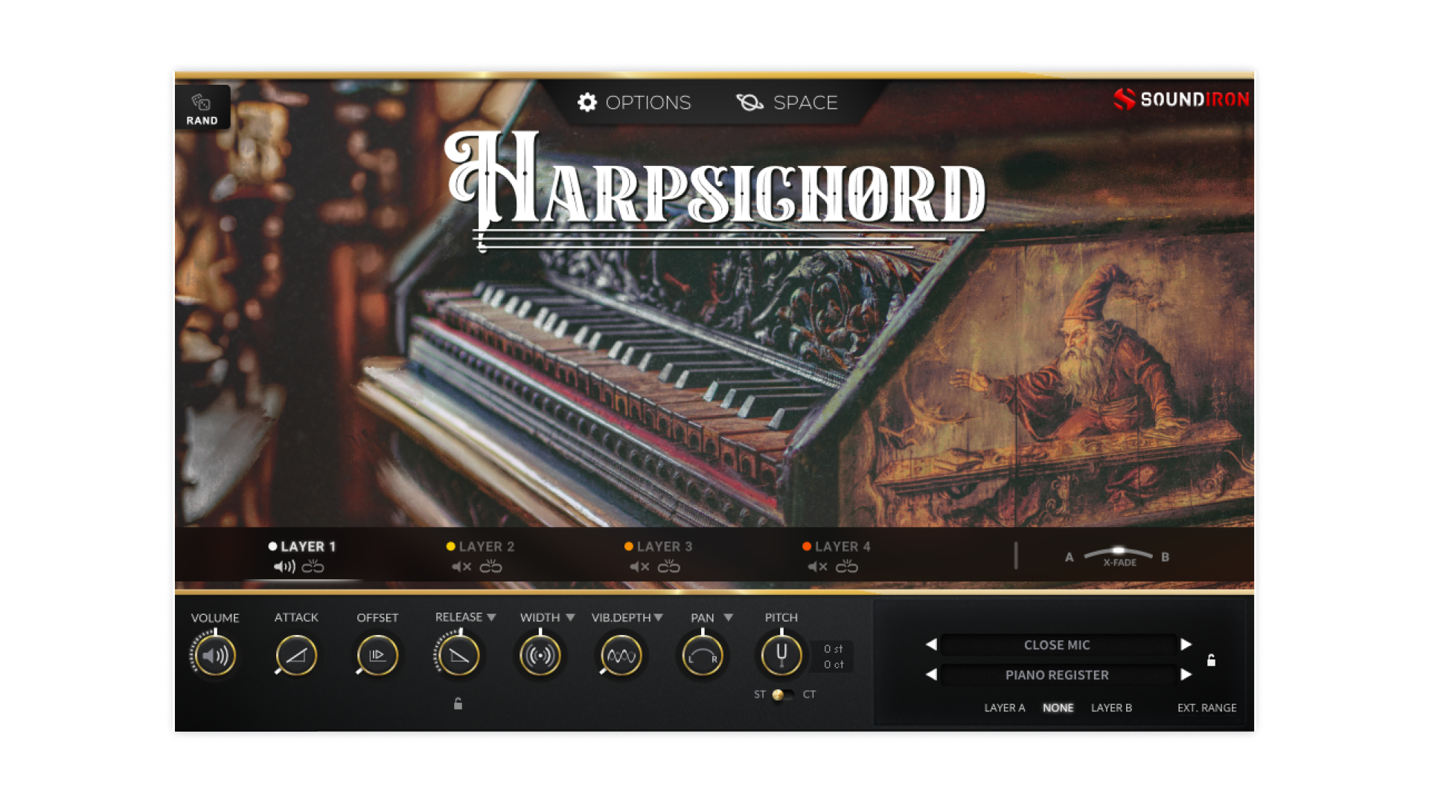
Task: Open the SPACE tab
Action: tap(805, 103)
